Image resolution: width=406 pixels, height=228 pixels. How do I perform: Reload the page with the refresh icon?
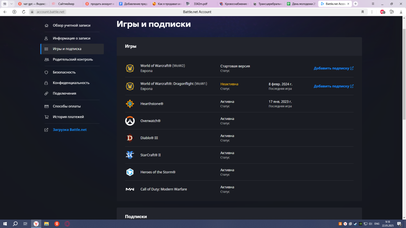[x=24, y=12]
